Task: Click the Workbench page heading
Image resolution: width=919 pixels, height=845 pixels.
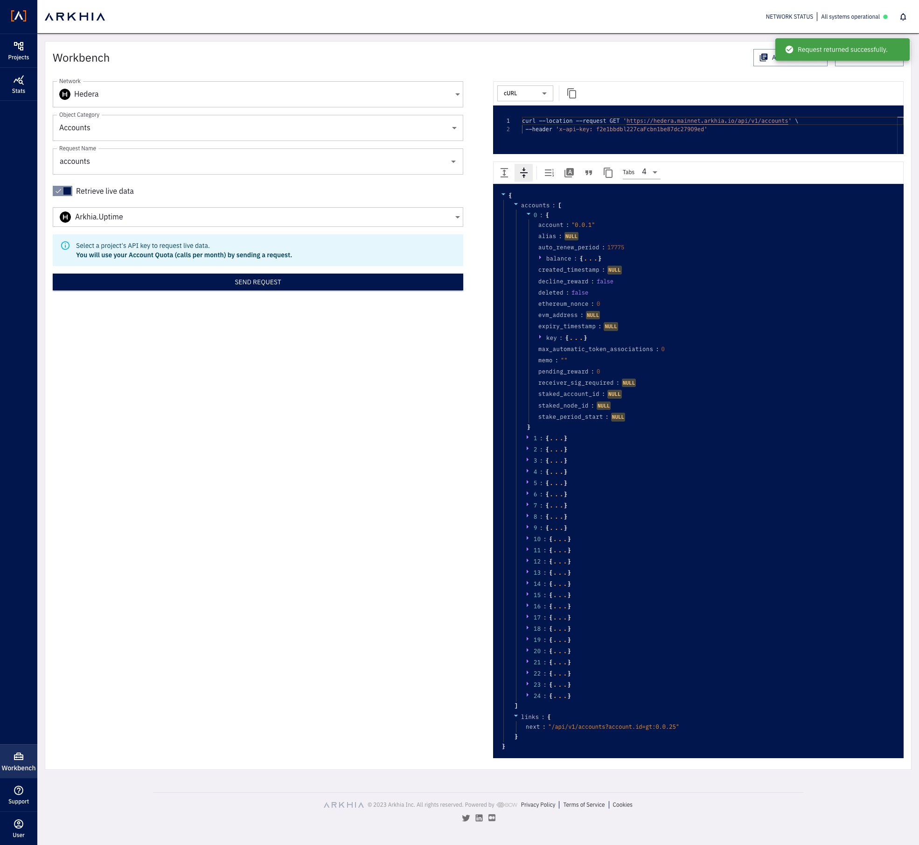Action: (81, 58)
